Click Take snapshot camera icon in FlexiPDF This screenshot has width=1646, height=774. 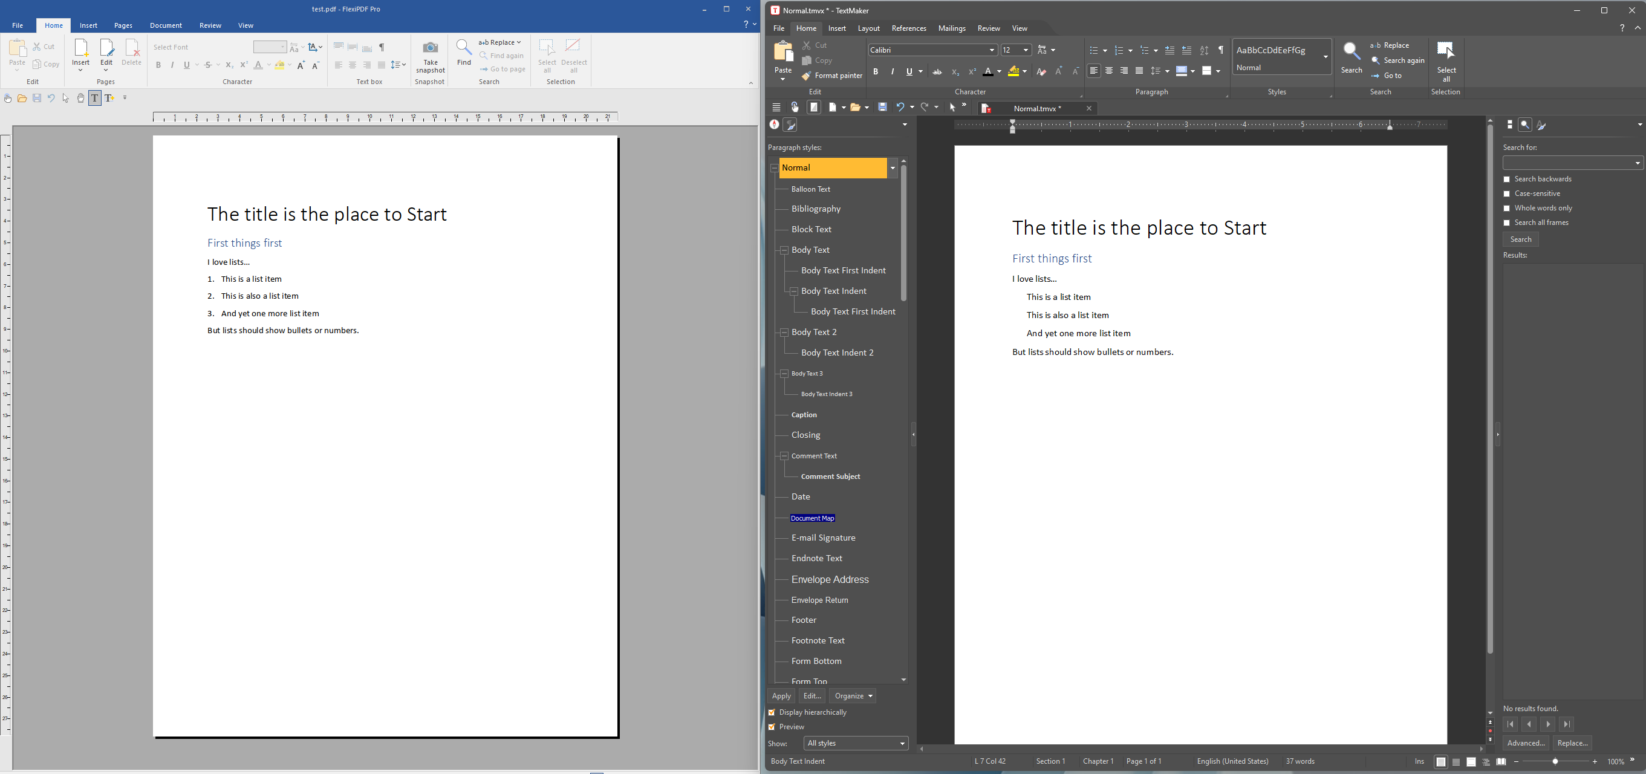(x=430, y=49)
